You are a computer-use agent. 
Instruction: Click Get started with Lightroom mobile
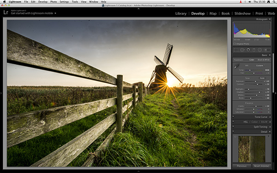pos(32,13)
